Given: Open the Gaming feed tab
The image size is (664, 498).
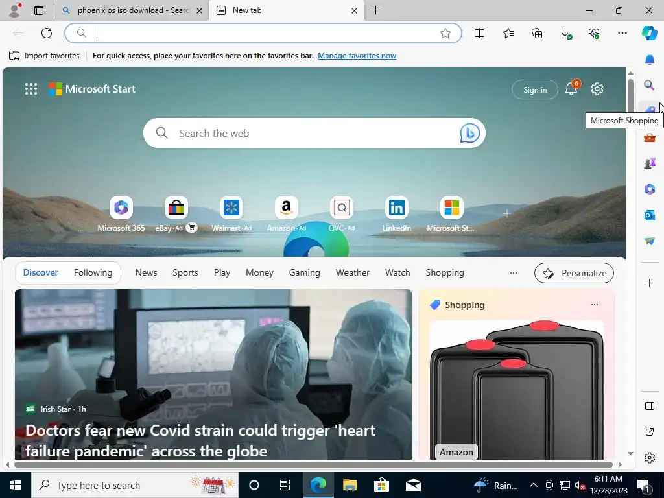Looking at the screenshot, I should pyautogui.click(x=305, y=273).
